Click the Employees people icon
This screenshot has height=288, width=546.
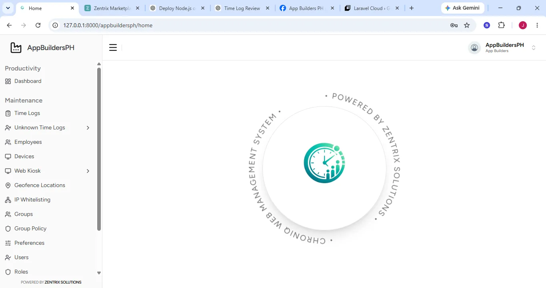(x=8, y=142)
